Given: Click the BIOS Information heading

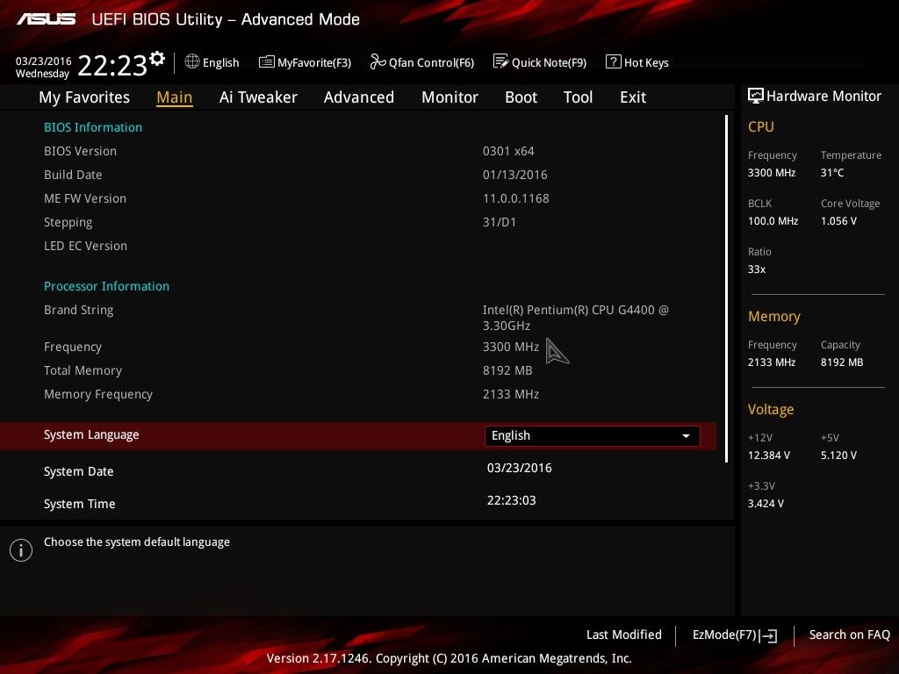Looking at the screenshot, I should click(93, 127).
